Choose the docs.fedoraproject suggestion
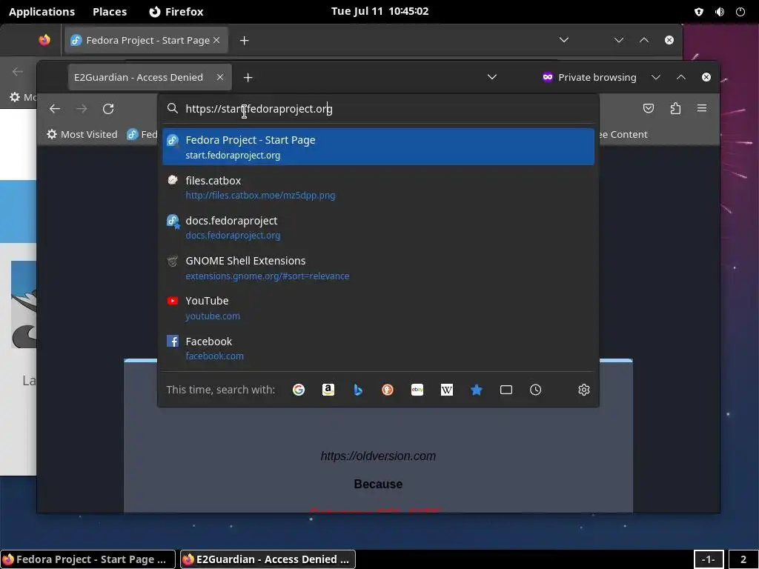Screen dimensions: 759x569 tap(378, 227)
